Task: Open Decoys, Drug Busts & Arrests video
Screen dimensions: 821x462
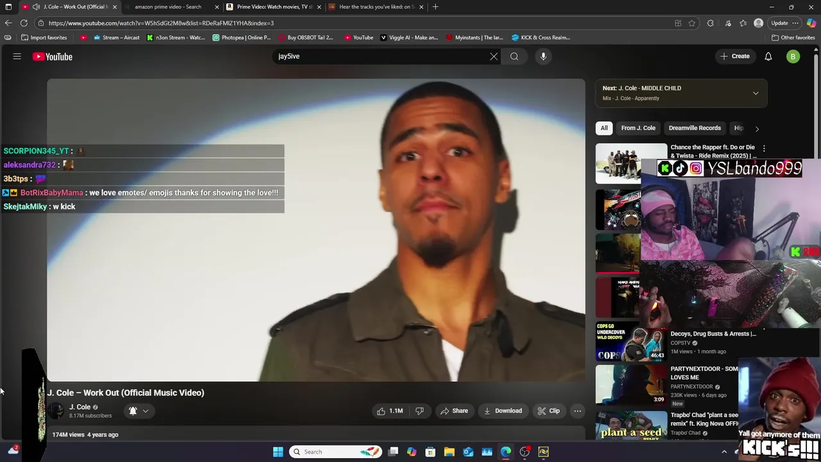Action: coord(713,334)
